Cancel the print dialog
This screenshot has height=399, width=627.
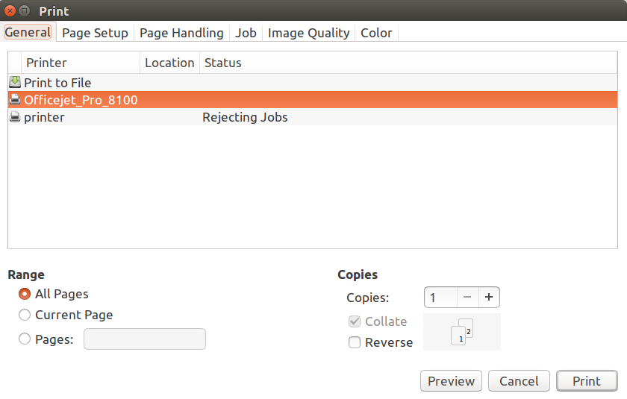tap(519, 381)
